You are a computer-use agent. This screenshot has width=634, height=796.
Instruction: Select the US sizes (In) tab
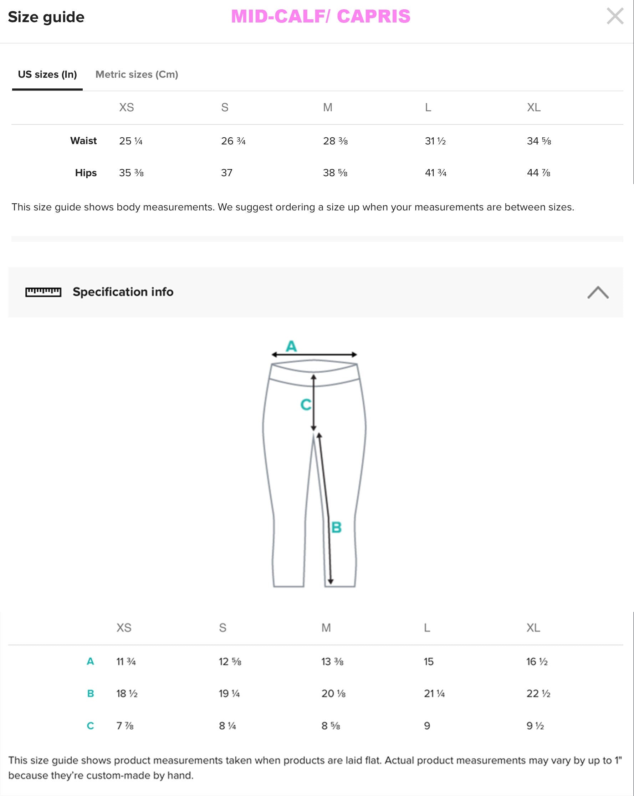[x=47, y=75]
